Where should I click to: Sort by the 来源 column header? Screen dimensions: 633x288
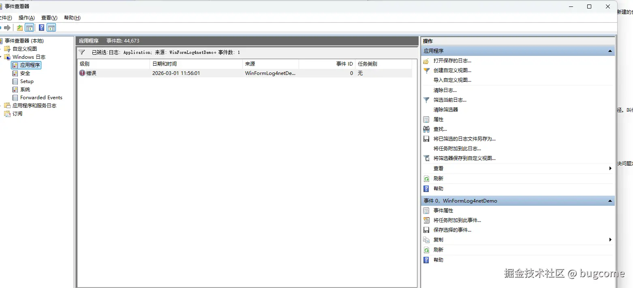click(x=271, y=64)
